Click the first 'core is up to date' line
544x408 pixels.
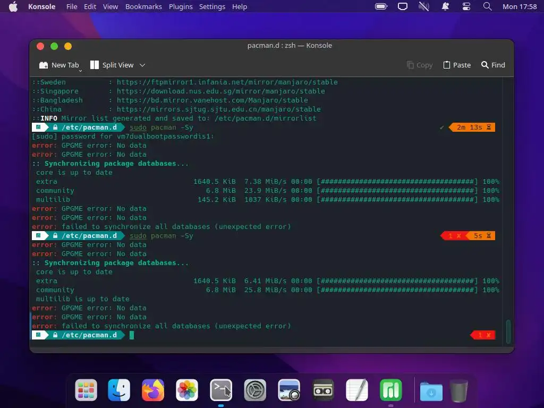pos(74,173)
